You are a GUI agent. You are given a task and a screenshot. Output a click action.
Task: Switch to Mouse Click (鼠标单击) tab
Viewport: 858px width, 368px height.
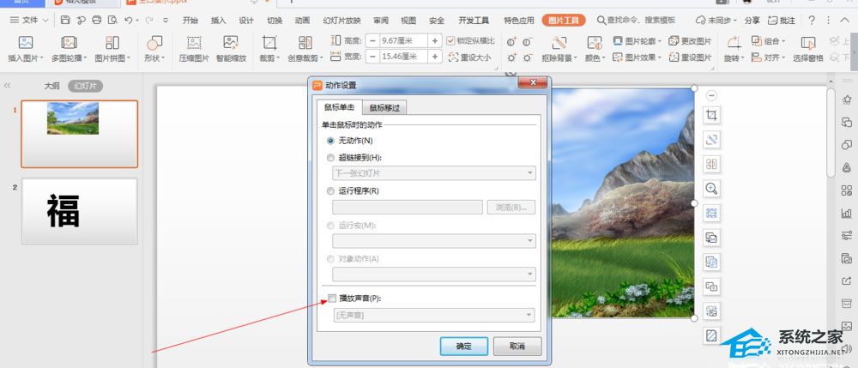[x=339, y=107]
